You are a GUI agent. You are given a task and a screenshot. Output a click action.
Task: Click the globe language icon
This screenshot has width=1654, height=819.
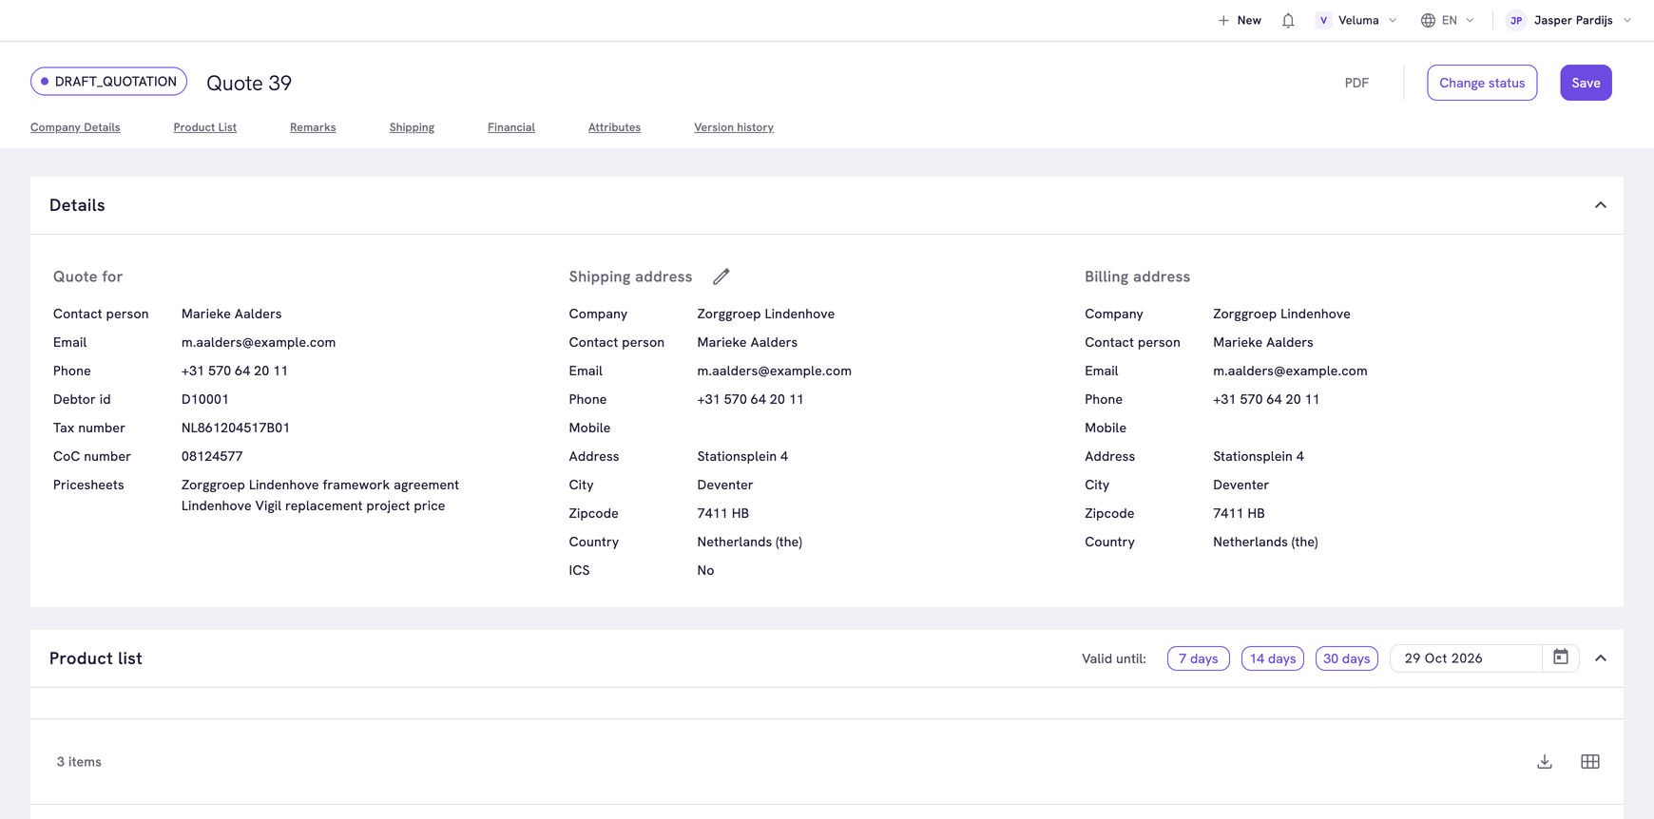(1428, 20)
